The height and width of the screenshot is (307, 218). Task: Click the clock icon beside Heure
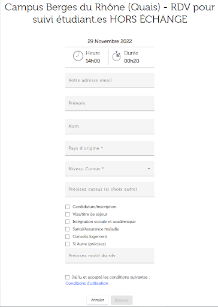point(78,56)
